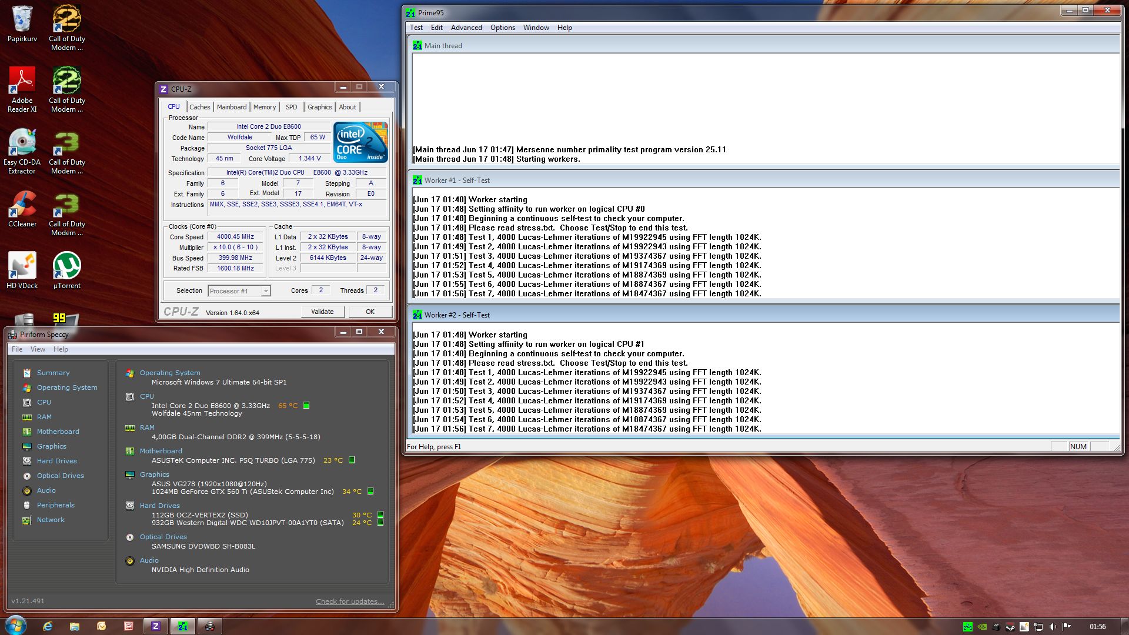Click the OK button in CPU-Z
1129x635 pixels.
point(370,312)
